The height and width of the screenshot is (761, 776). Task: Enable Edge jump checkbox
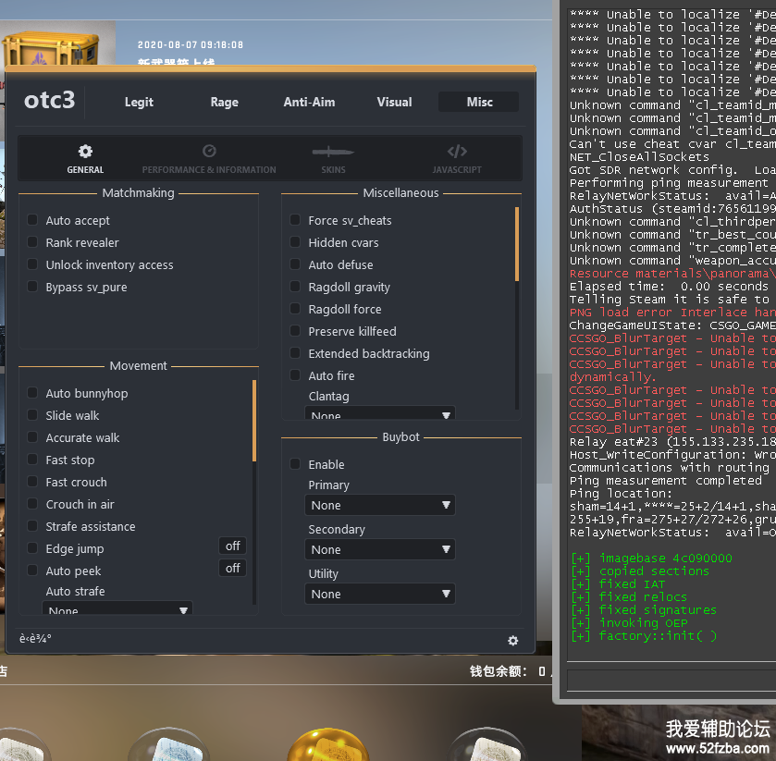(x=32, y=548)
